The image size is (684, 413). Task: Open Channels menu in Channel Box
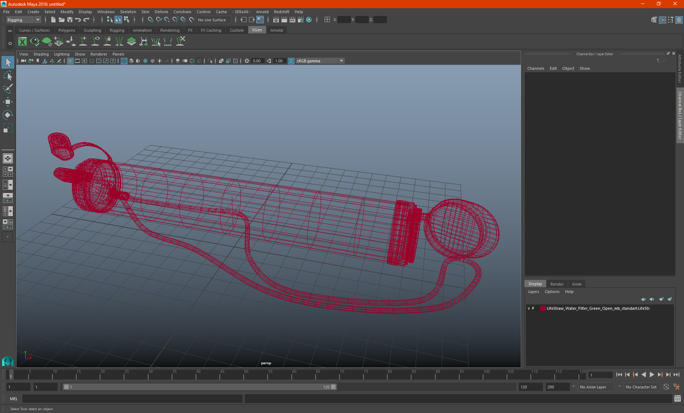point(535,68)
